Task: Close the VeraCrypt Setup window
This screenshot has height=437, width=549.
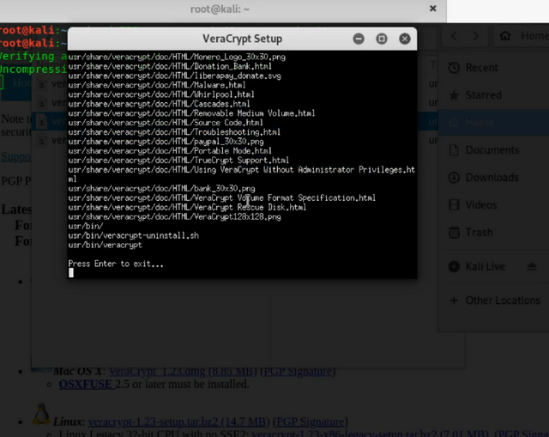Action: pyautogui.click(x=405, y=39)
